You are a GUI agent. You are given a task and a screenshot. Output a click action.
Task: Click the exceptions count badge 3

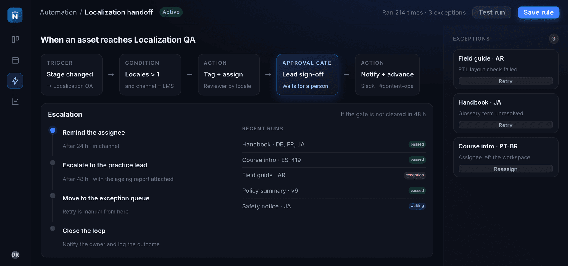[554, 39]
